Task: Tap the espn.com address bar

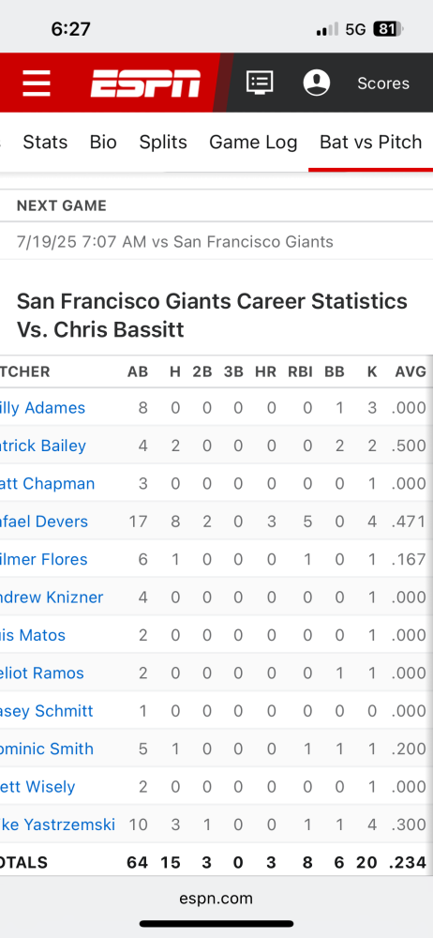Action: coord(216,899)
